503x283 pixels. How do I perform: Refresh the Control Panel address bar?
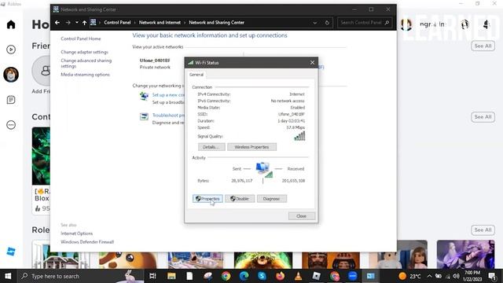[327, 23]
